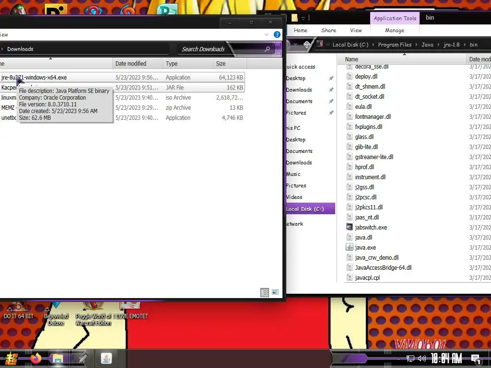Show hidden tray icons chevron
Image resolution: width=491 pixels, height=368 pixels.
(x=398, y=358)
